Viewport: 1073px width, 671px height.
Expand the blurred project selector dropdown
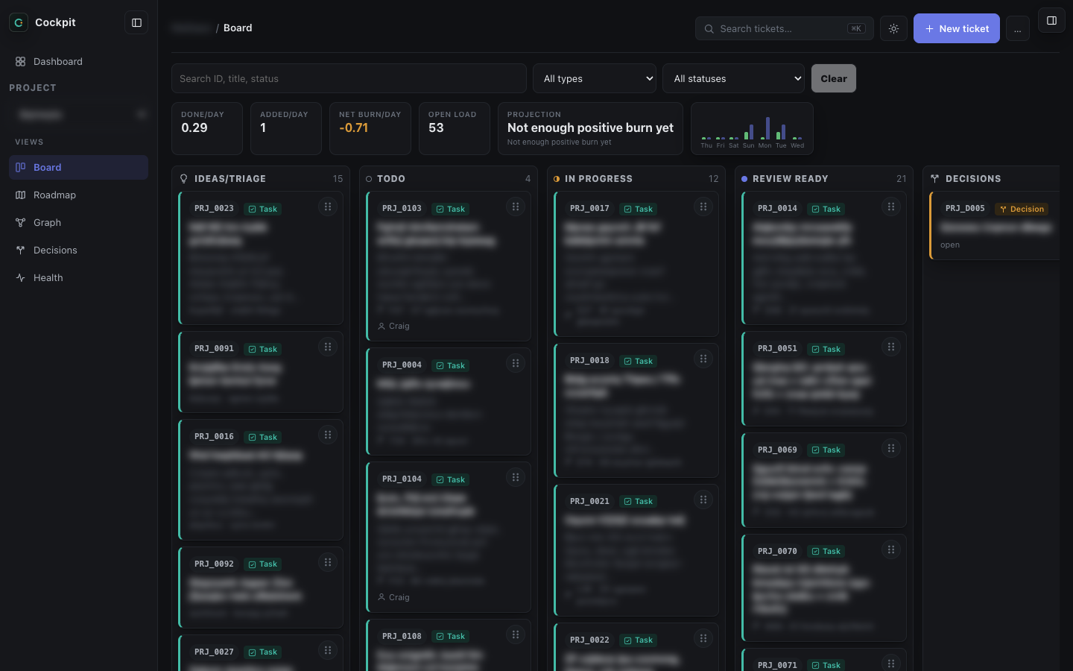78,114
